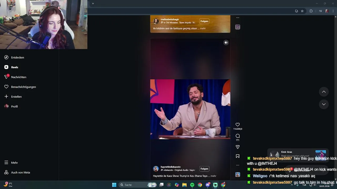The height and width of the screenshot is (189, 337).
Task: Open the Old Mistakes Tame Impala audio link
Action: click(x=178, y=23)
